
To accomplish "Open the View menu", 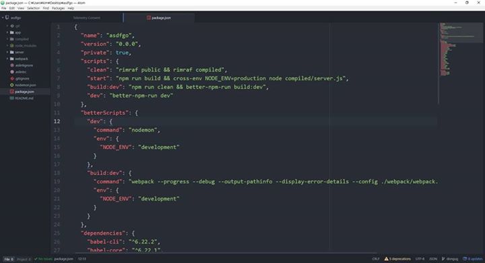I will pyautogui.click(x=21, y=8).
